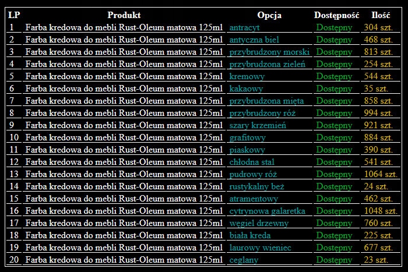
Task: Click product name in the atramentowy row
Action: (124, 199)
